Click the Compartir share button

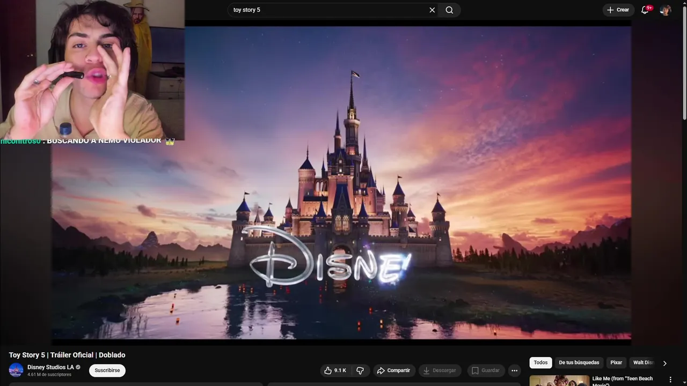point(393,370)
